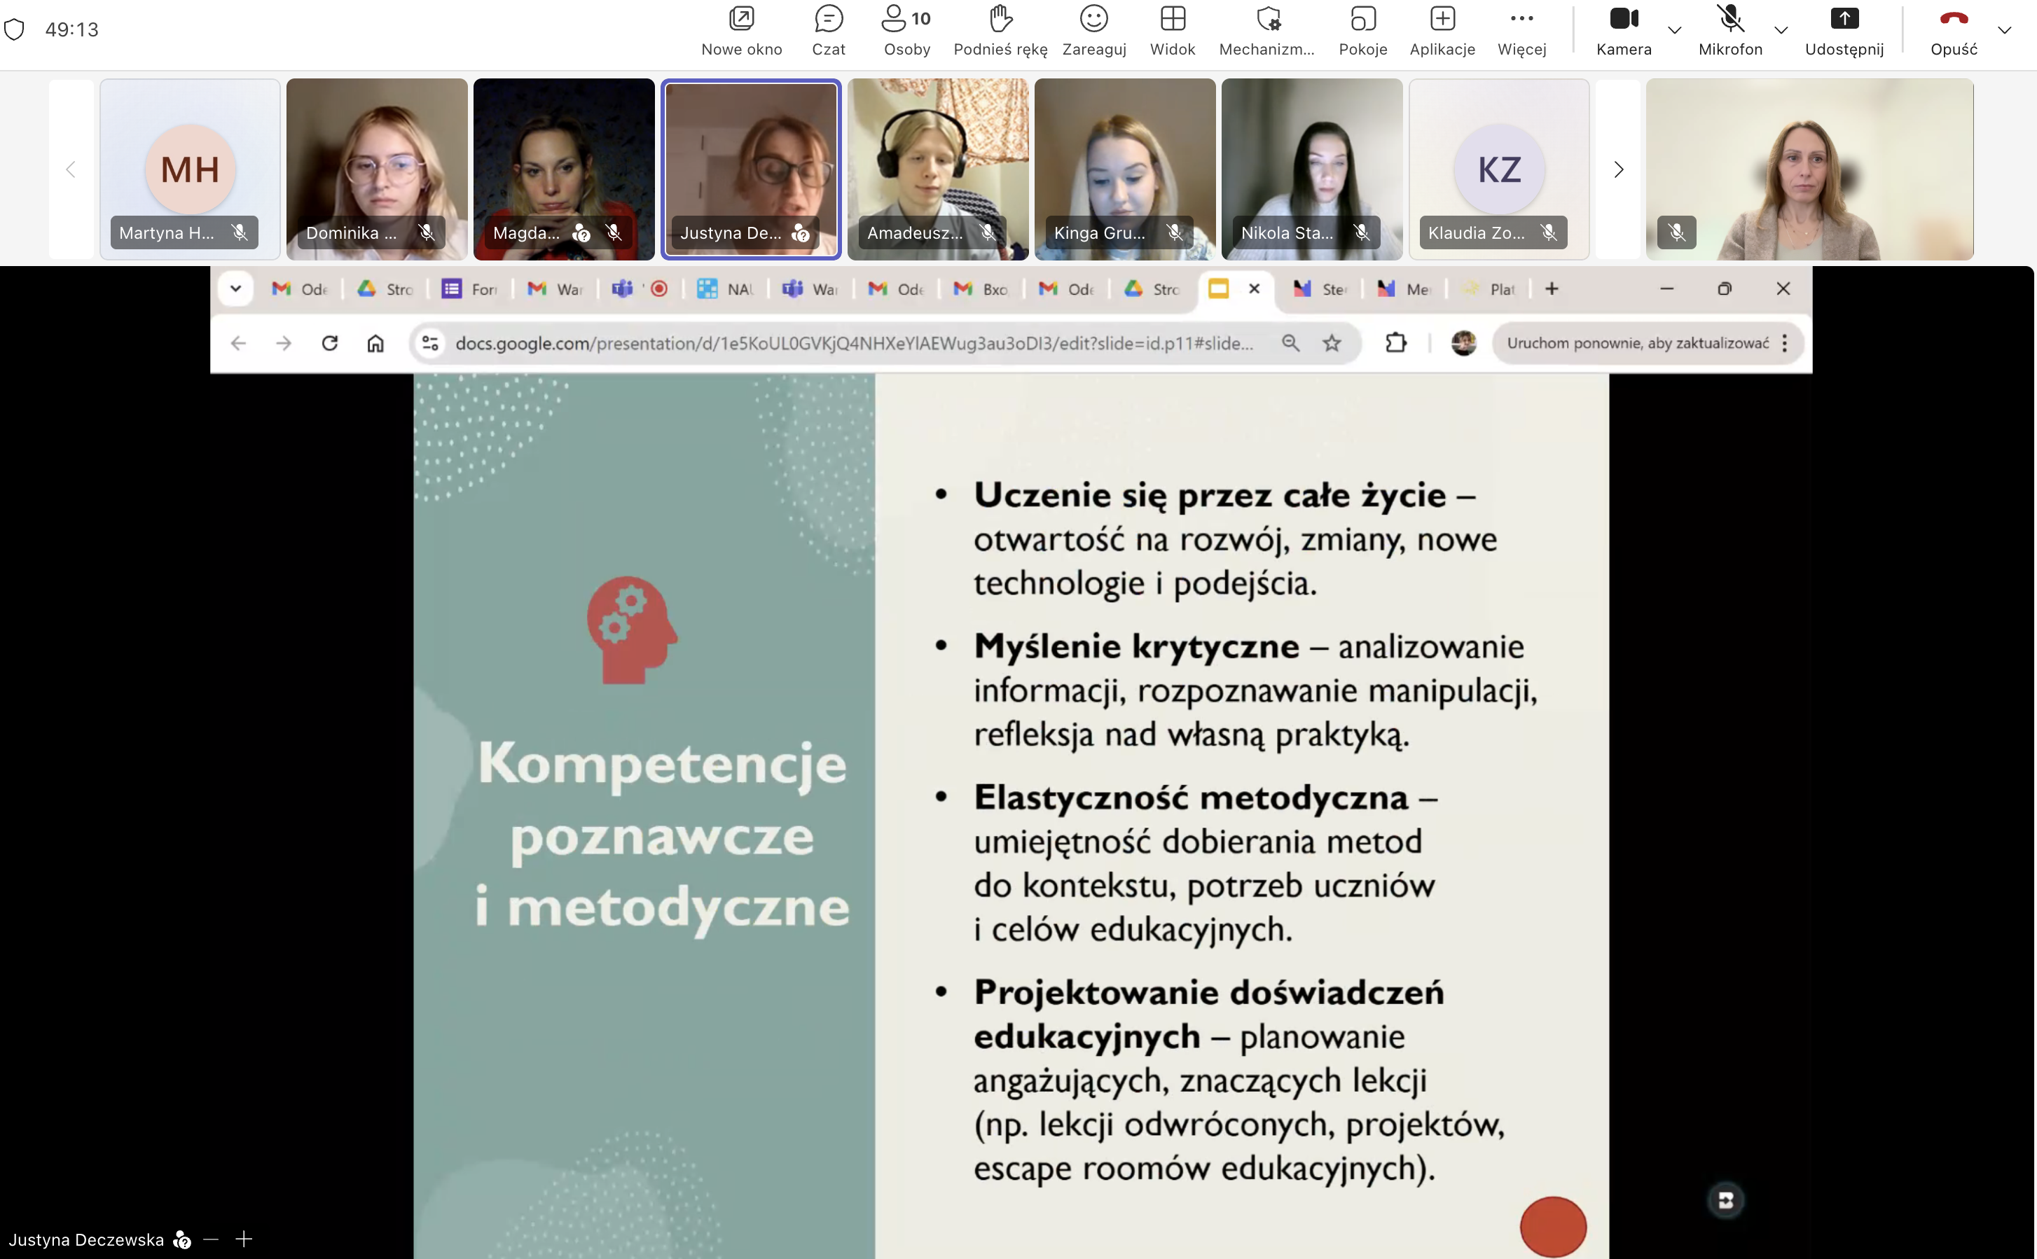Open the Widok view options
This screenshot has height=1259, width=2037.
[x=1172, y=30]
